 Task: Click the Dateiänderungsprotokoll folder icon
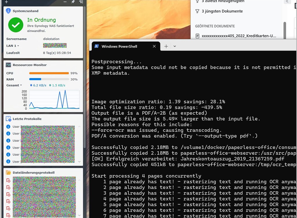[x=8, y=172]
